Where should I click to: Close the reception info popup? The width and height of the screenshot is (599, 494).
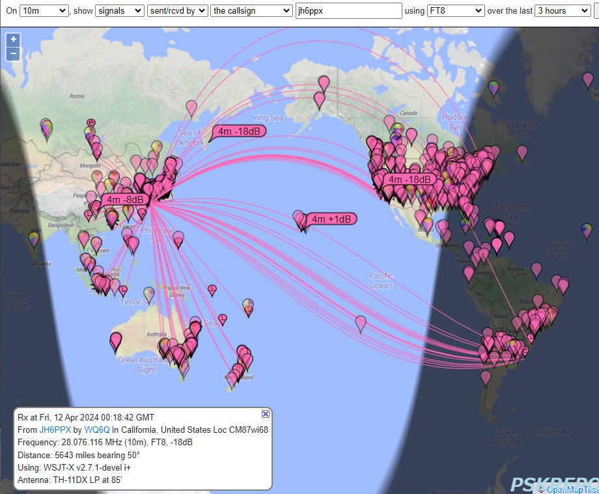coord(266,414)
